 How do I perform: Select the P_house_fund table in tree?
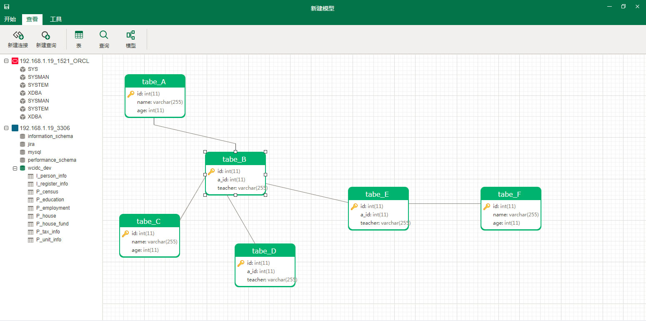(x=52, y=224)
